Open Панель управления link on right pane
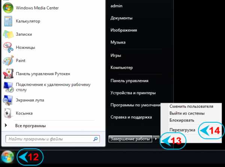 129,81
